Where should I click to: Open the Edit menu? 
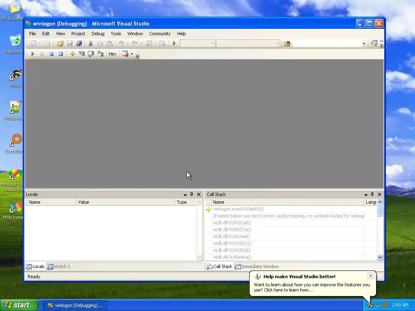[46, 34]
